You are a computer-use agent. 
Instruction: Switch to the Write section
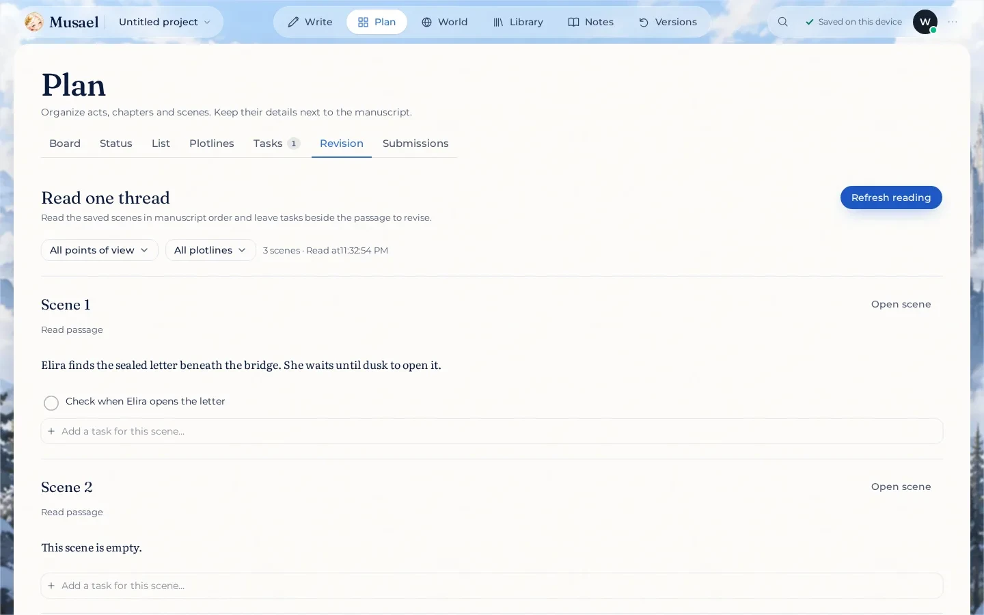(x=310, y=22)
